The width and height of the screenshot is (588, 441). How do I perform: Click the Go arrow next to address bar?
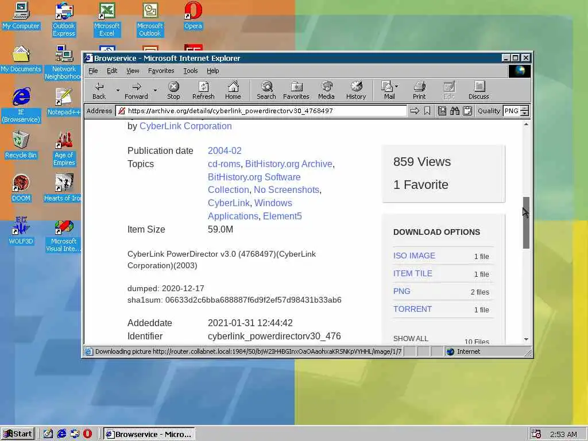[x=415, y=111]
